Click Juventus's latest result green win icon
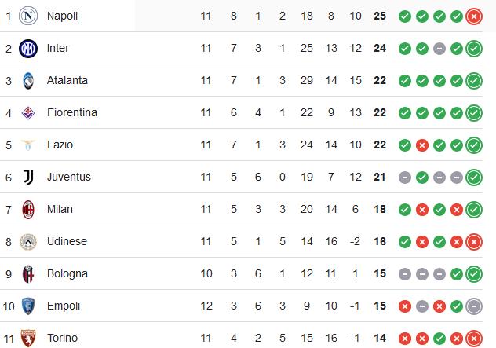 coord(474,178)
